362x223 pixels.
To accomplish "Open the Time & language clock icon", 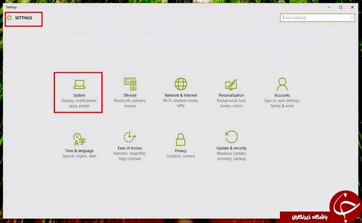I will pos(79,139).
